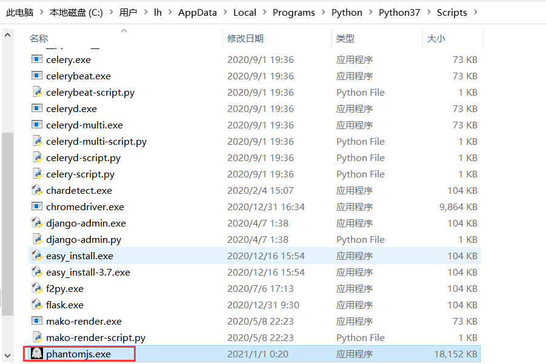Navigate to 此电脑 in the address bar

click(19, 13)
